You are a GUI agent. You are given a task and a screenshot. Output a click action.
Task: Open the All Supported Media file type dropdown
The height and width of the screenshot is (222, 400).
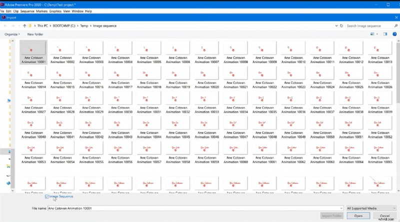(370, 208)
